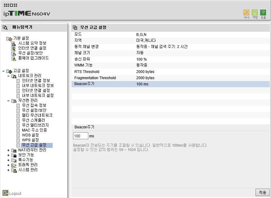The height and width of the screenshot is (198, 271).
Task: Expand the 트래픽 관리 node
Action: pos(8,165)
